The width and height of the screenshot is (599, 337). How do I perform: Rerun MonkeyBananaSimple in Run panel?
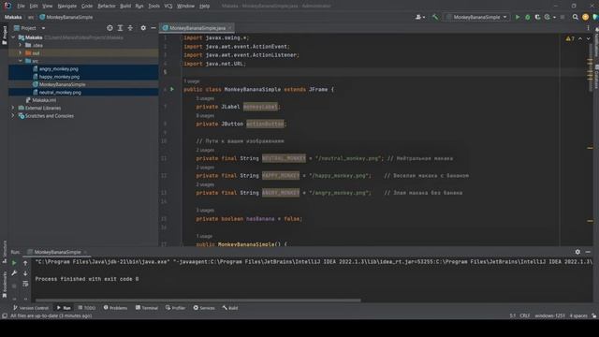click(14, 263)
